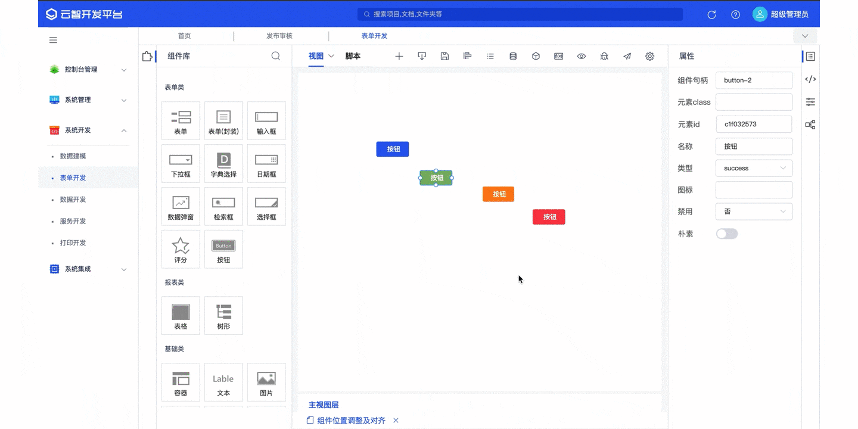The height and width of the screenshot is (429, 858).
Task: Open the hierarchy tree side icon
Action: point(810,125)
